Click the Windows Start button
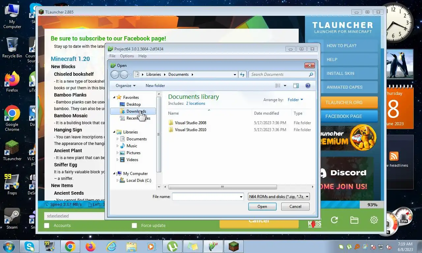The width and height of the screenshot is (422, 253). point(8,246)
